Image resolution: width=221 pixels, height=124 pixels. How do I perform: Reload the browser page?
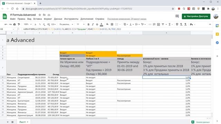coord(12,9)
